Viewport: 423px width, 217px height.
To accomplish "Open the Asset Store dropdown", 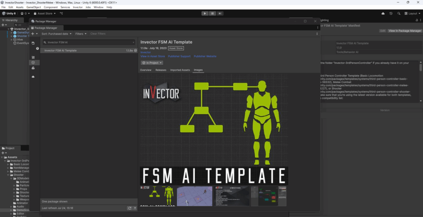I will pos(45,14).
